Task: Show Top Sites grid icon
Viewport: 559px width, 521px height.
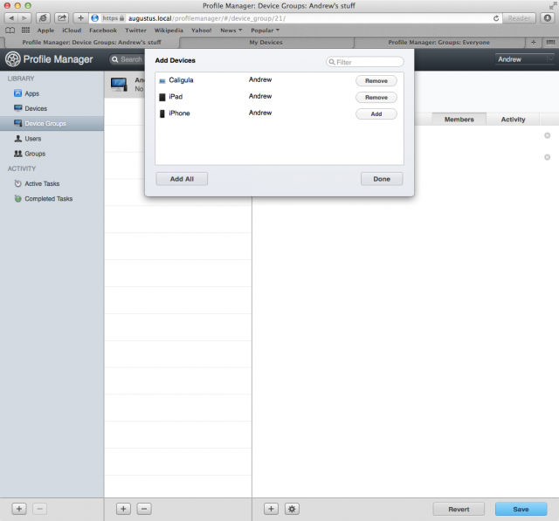Action: 25,31
